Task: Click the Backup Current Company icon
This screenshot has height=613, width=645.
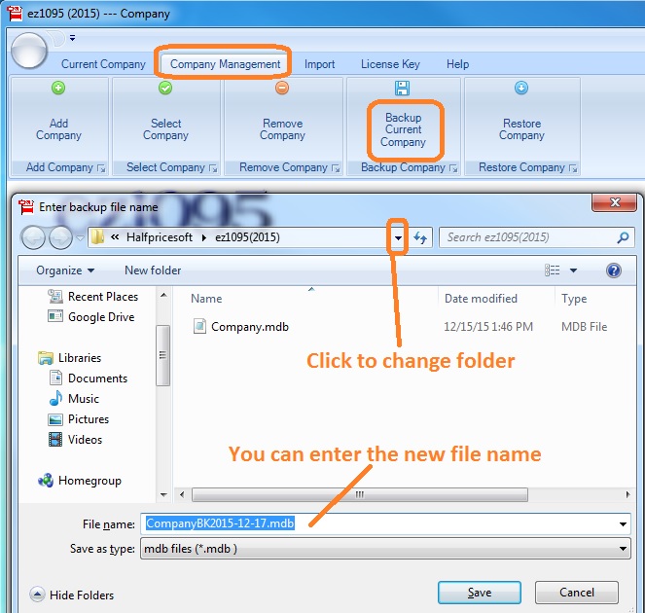Action: [403, 89]
